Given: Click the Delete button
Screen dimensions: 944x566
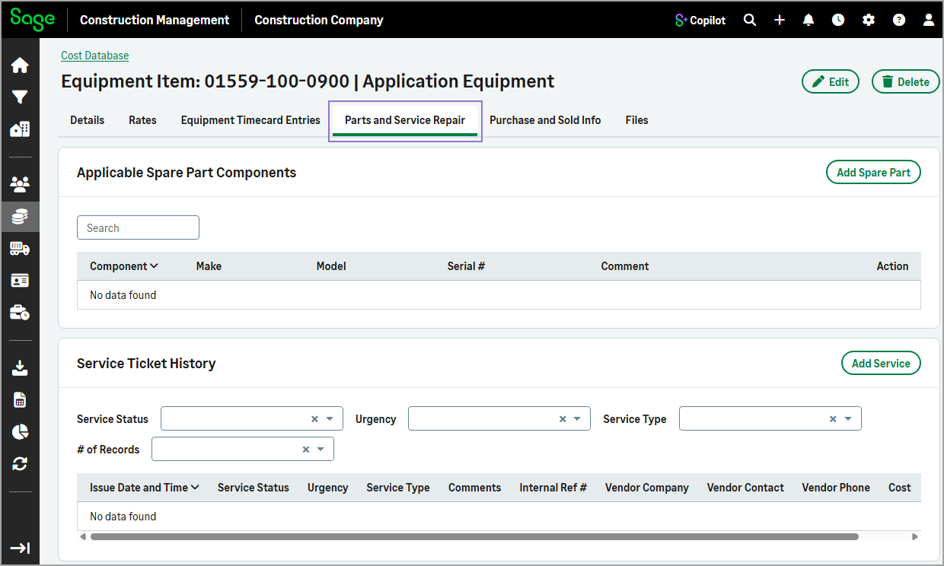Looking at the screenshot, I should tap(906, 81).
